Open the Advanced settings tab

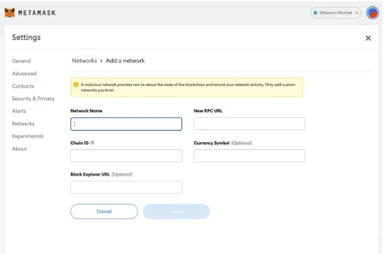click(x=24, y=74)
